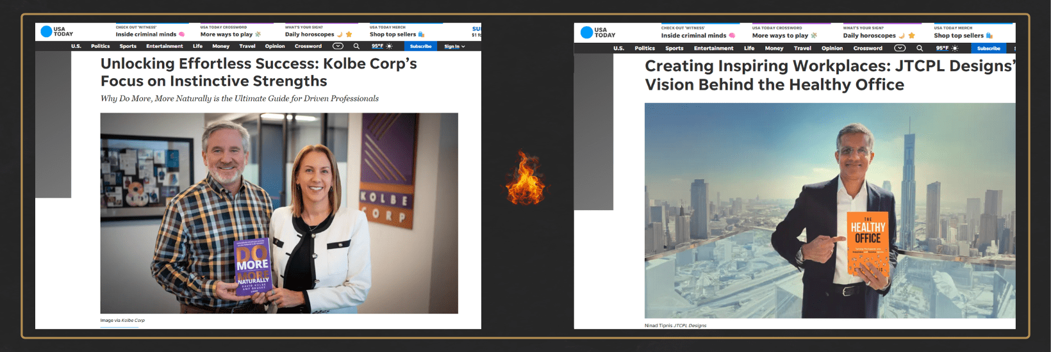The image size is (1051, 352).
Task: Open the Opinion section on the right page
Action: [832, 48]
